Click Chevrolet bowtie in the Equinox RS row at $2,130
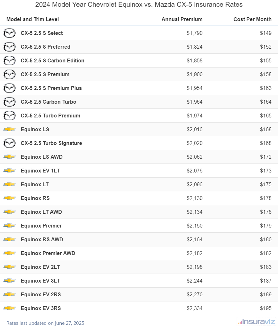 point(10,198)
